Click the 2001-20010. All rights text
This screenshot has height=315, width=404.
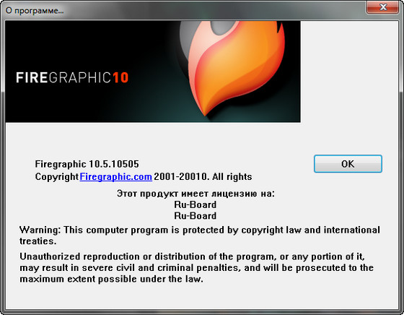coord(203,177)
